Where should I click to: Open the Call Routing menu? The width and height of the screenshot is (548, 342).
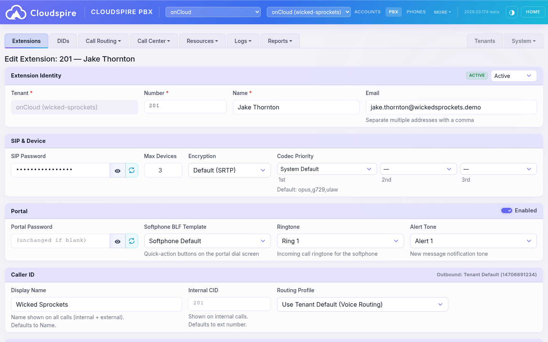pyautogui.click(x=103, y=41)
